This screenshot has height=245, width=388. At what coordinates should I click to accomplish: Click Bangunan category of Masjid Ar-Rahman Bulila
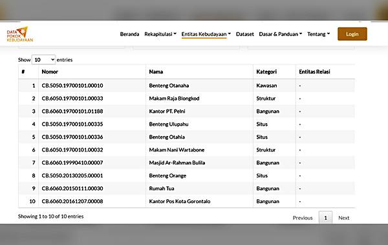pos(268,162)
